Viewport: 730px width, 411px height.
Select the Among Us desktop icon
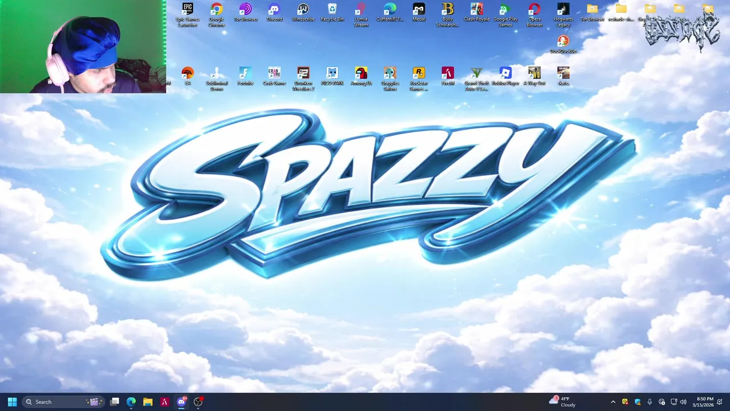click(x=361, y=76)
